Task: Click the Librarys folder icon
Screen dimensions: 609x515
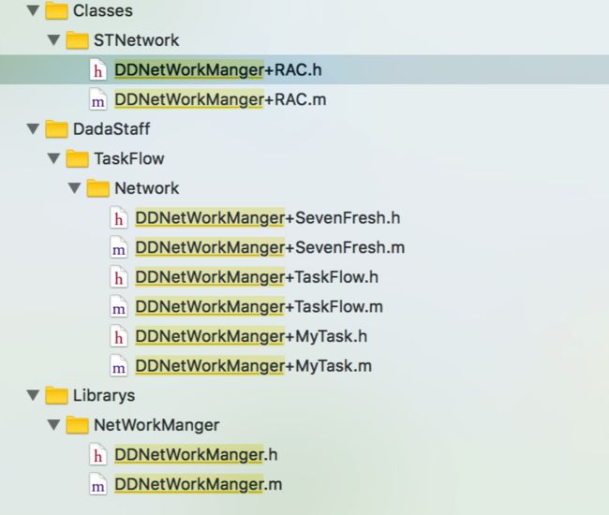Action: pos(56,395)
